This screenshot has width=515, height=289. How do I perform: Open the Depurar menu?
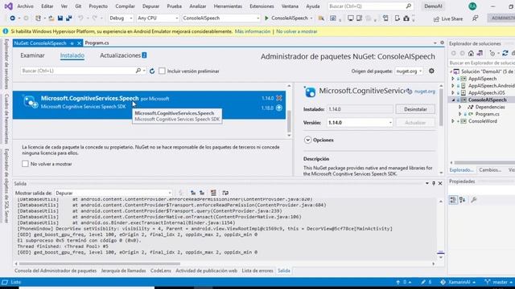150,6
